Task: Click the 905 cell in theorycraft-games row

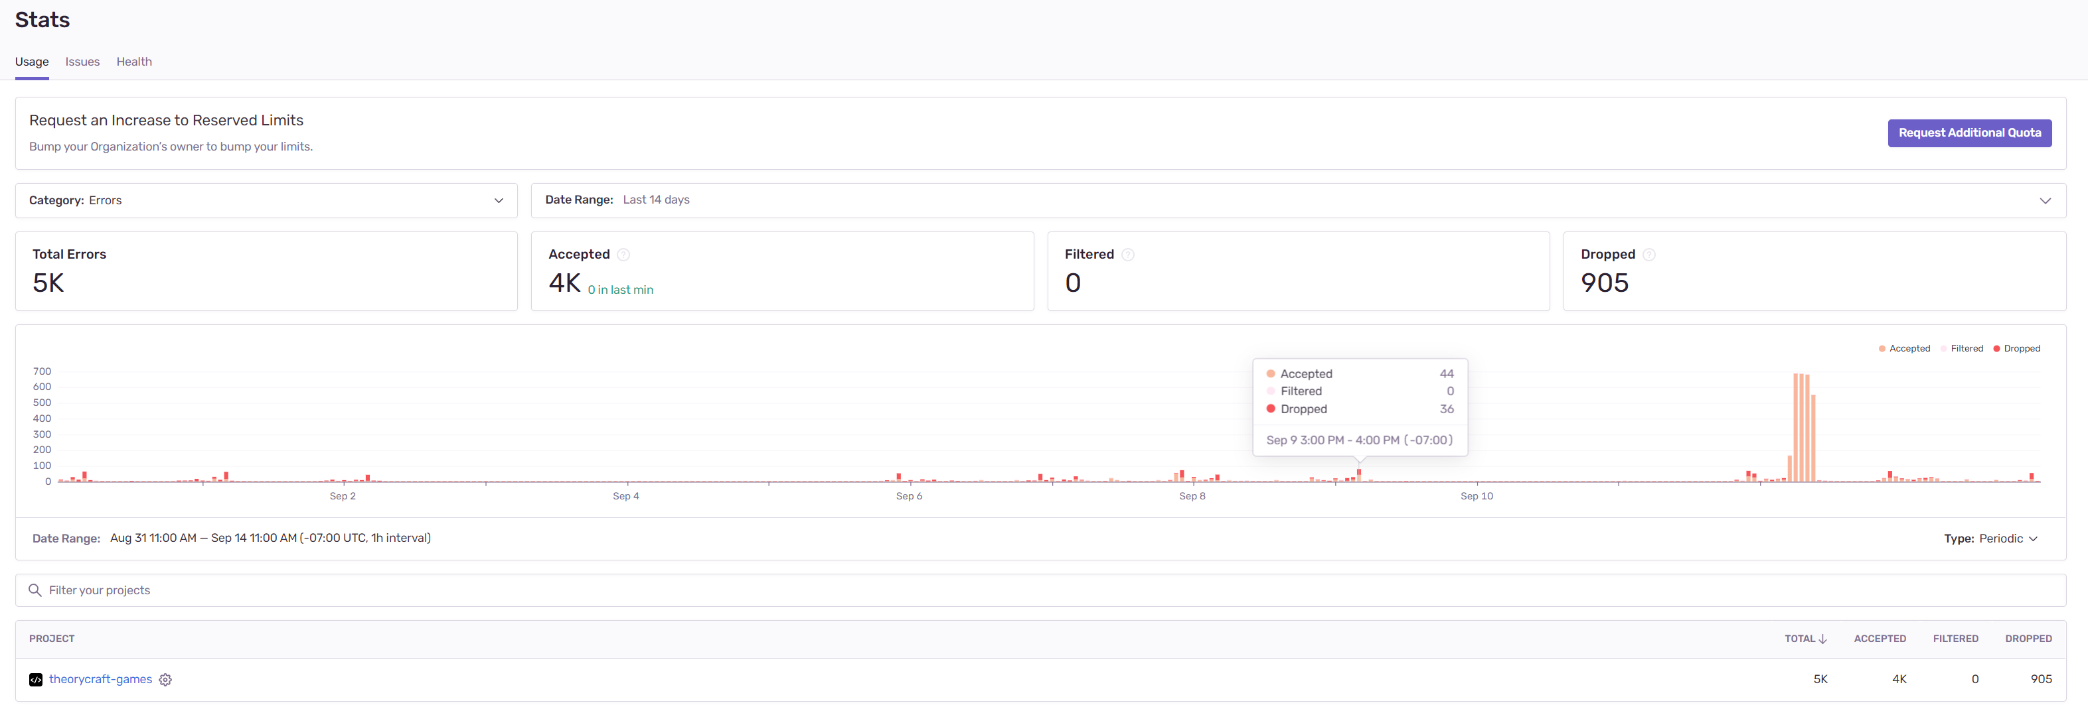Action: pos(2041,679)
